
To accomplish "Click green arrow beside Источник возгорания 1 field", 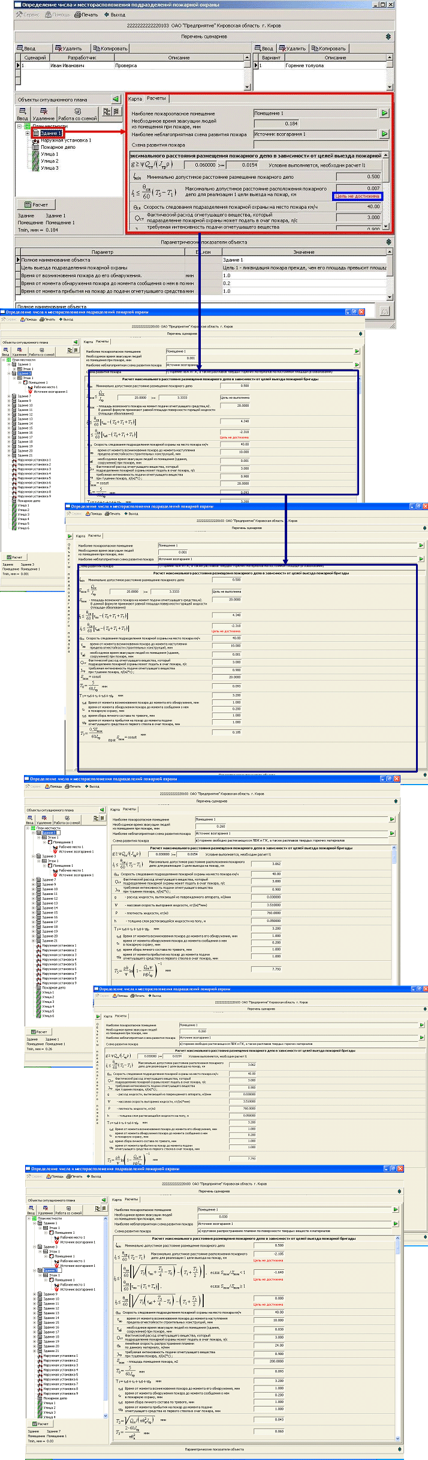I will point(384,134).
